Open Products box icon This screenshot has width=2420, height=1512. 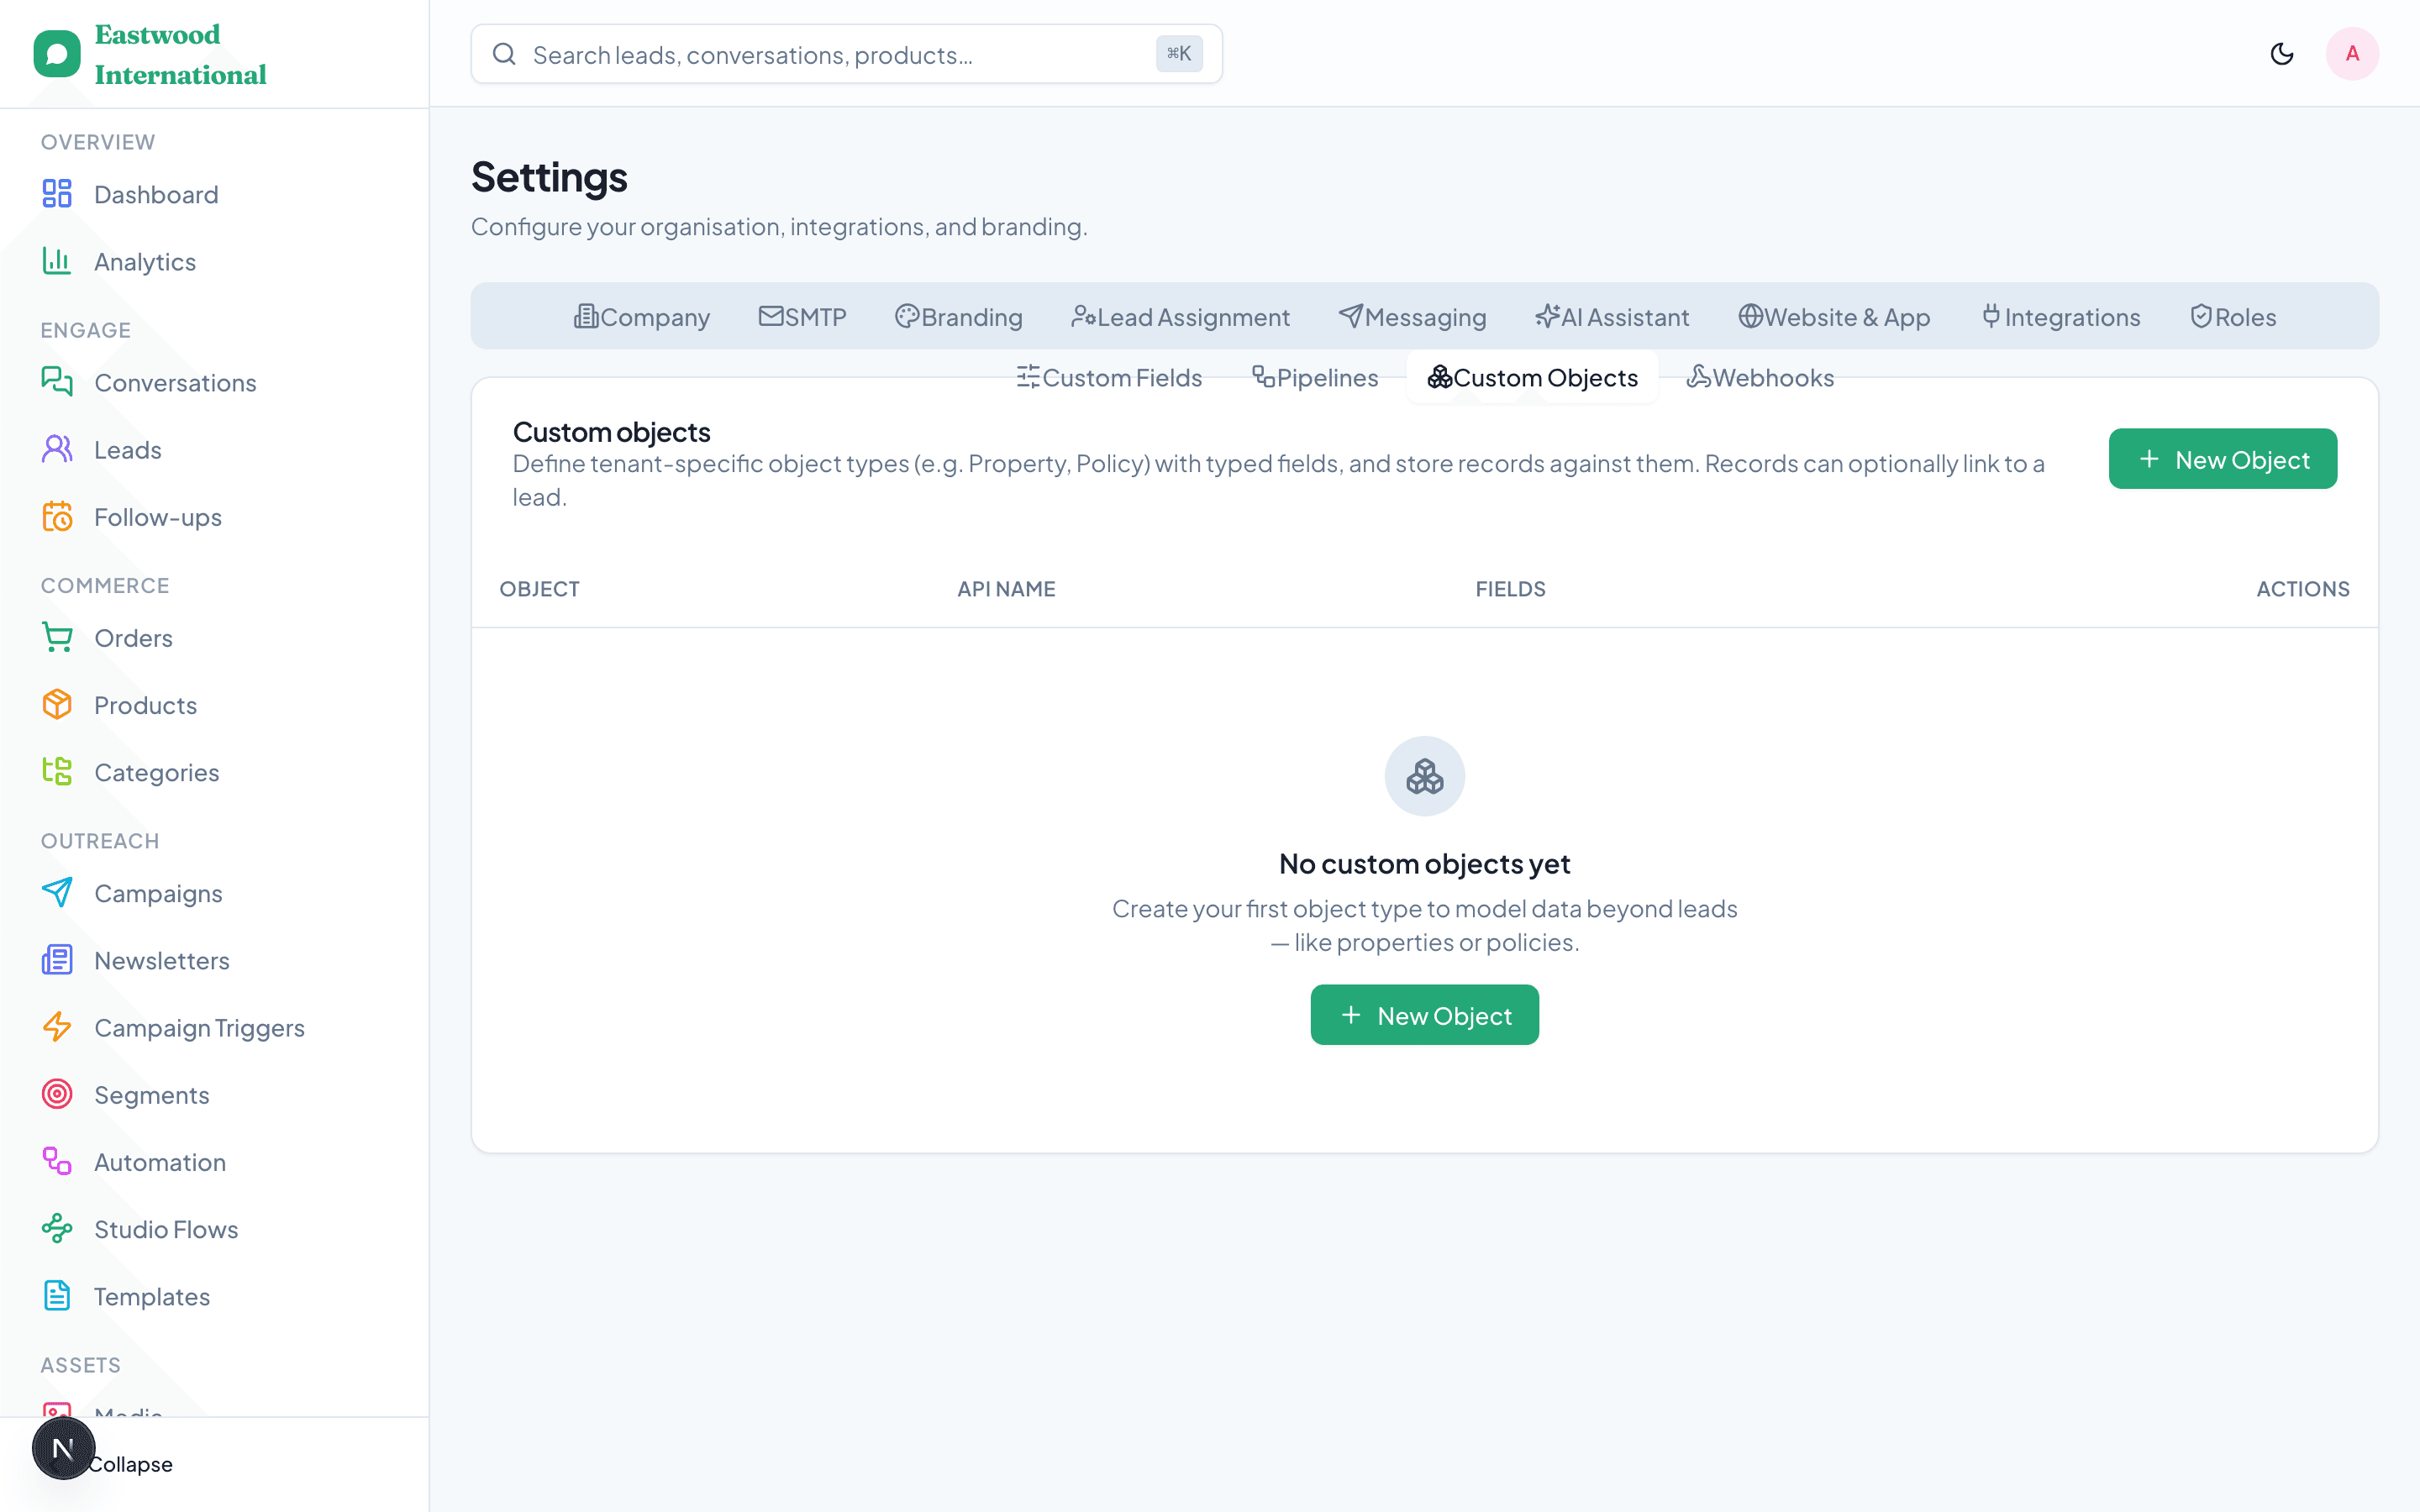click(57, 705)
